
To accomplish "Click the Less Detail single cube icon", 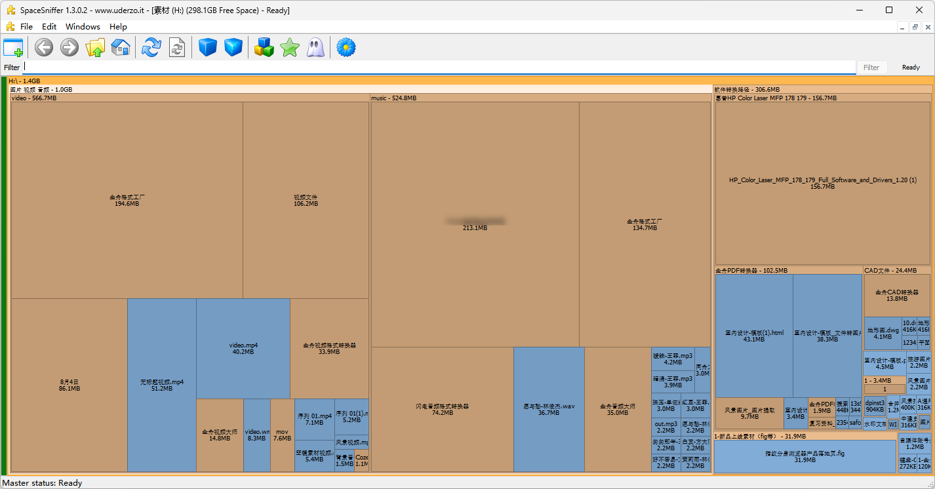I will [x=208, y=47].
